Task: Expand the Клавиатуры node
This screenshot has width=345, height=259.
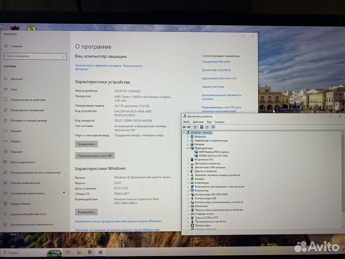Action: pyautogui.click(x=188, y=183)
